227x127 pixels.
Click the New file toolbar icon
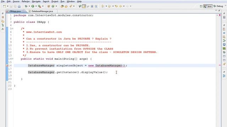[x=5, y=6]
